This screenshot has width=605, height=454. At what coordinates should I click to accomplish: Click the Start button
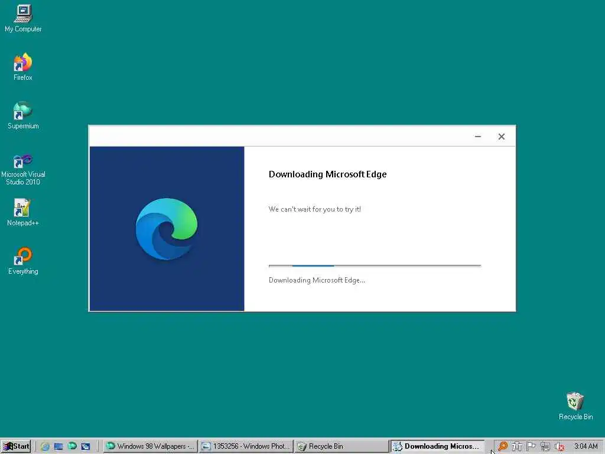tap(16, 446)
